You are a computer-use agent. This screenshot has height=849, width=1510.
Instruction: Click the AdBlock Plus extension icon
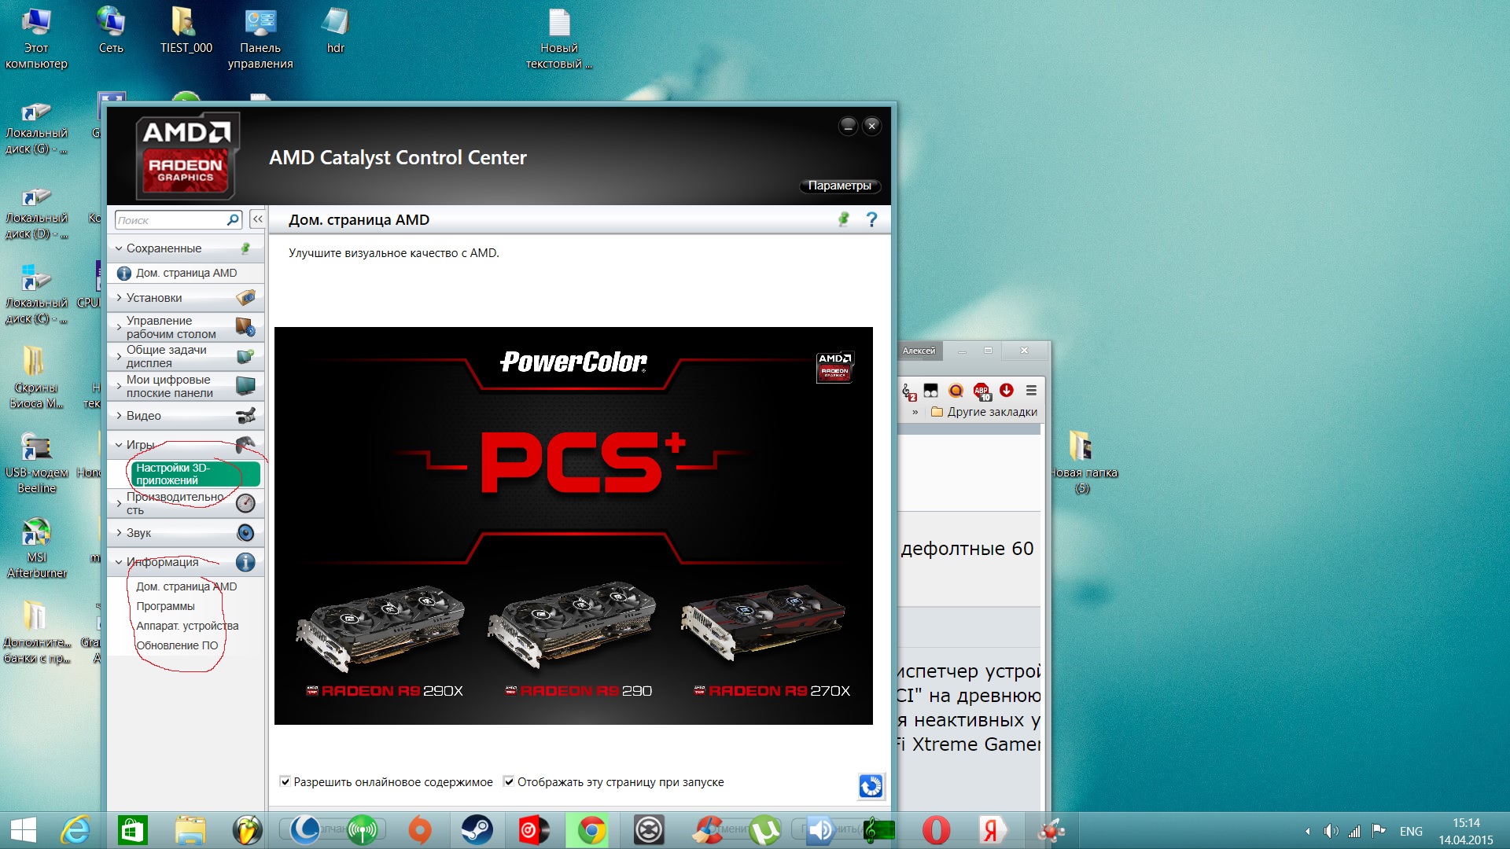click(x=981, y=391)
